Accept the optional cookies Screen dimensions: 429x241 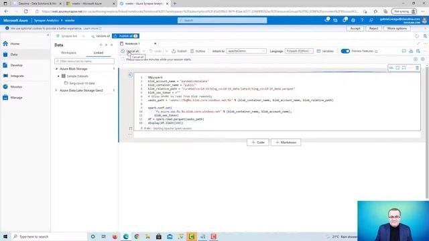point(355,28)
